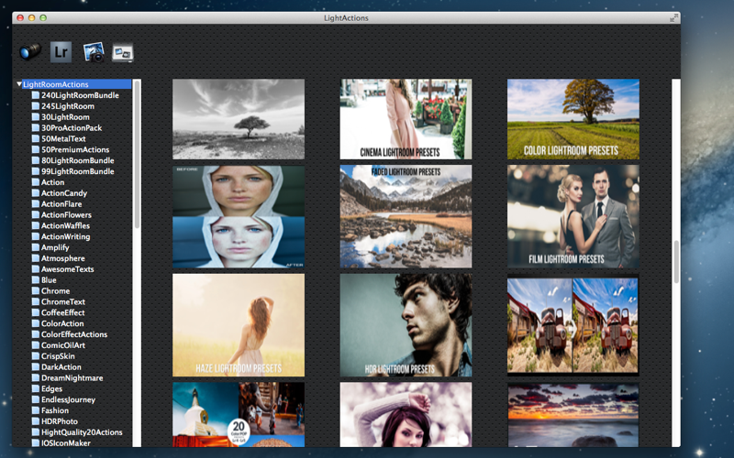This screenshot has height=458, width=734.
Task: Click the camera lens toolbar icon
Action: [x=30, y=51]
